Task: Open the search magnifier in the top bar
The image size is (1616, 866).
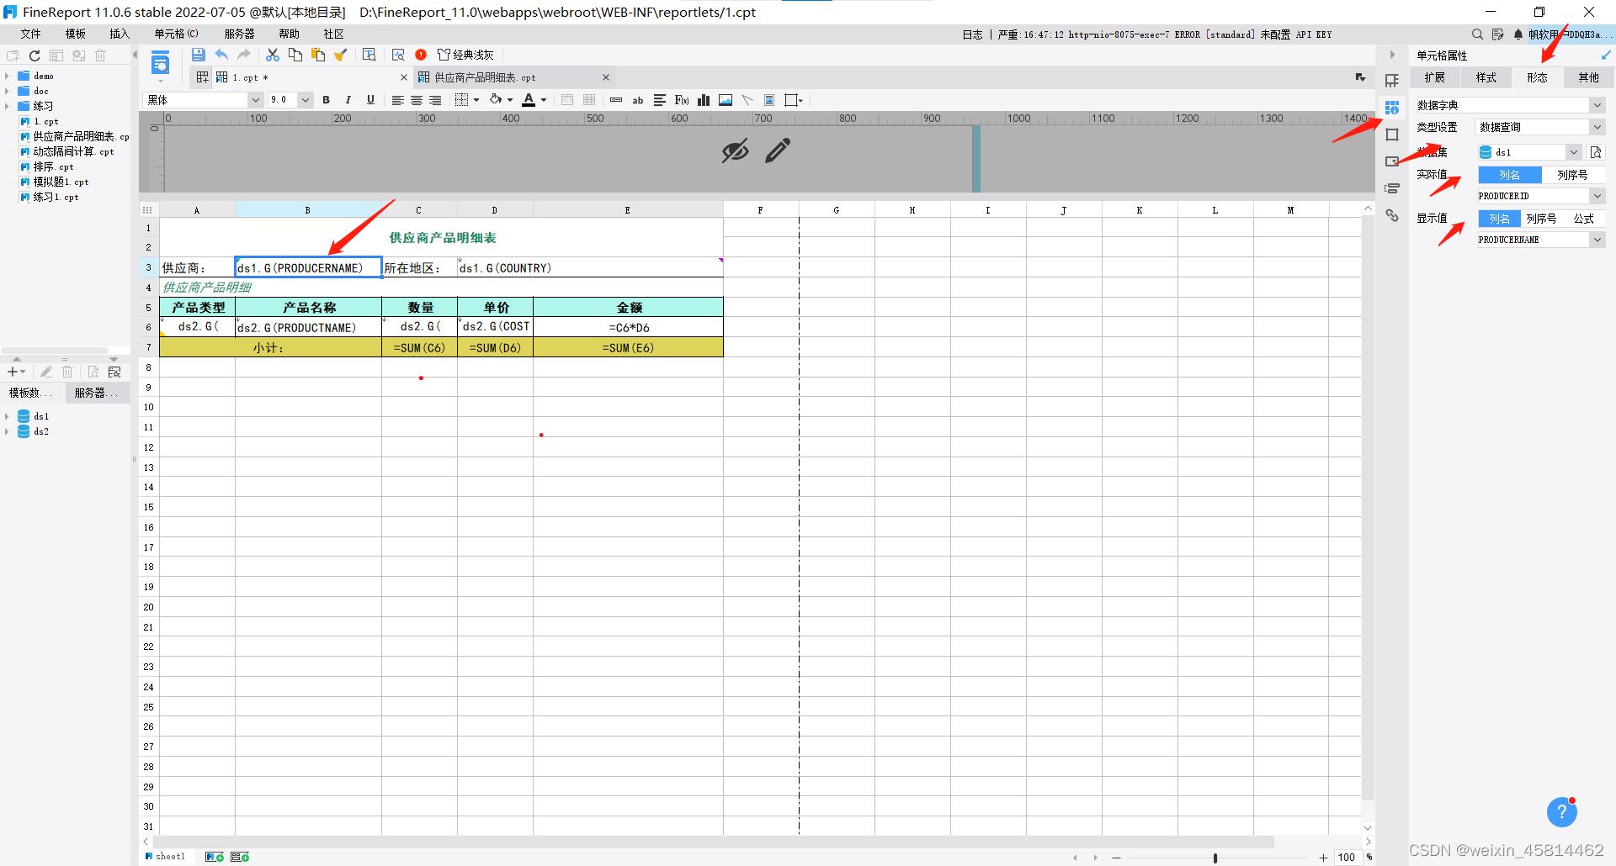Action: coord(1477,34)
